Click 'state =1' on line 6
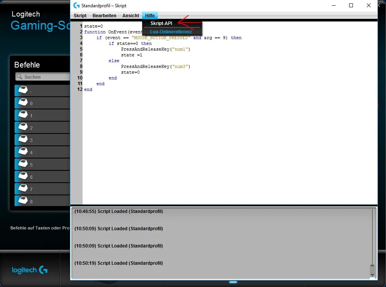Viewport: 386px width, 287px height. click(132, 55)
